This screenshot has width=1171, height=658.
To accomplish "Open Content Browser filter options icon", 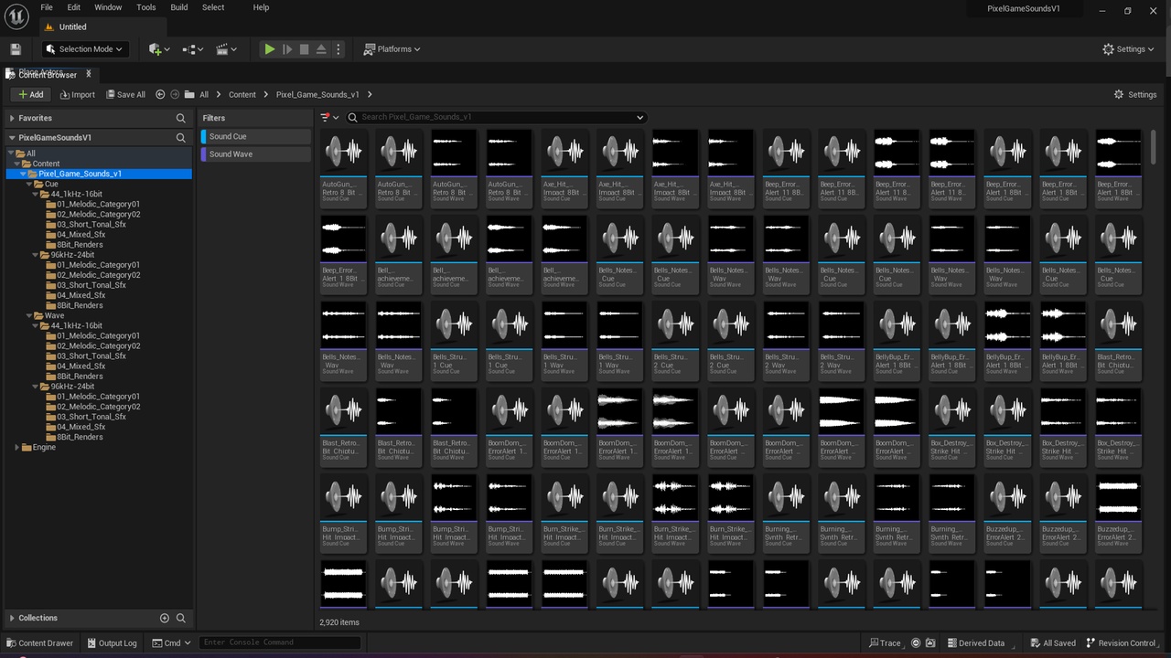I will coord(329,117).
